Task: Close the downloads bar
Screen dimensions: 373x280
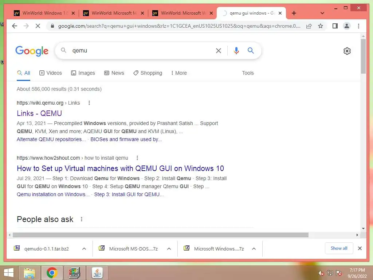Action: click(x=360, y=248)
